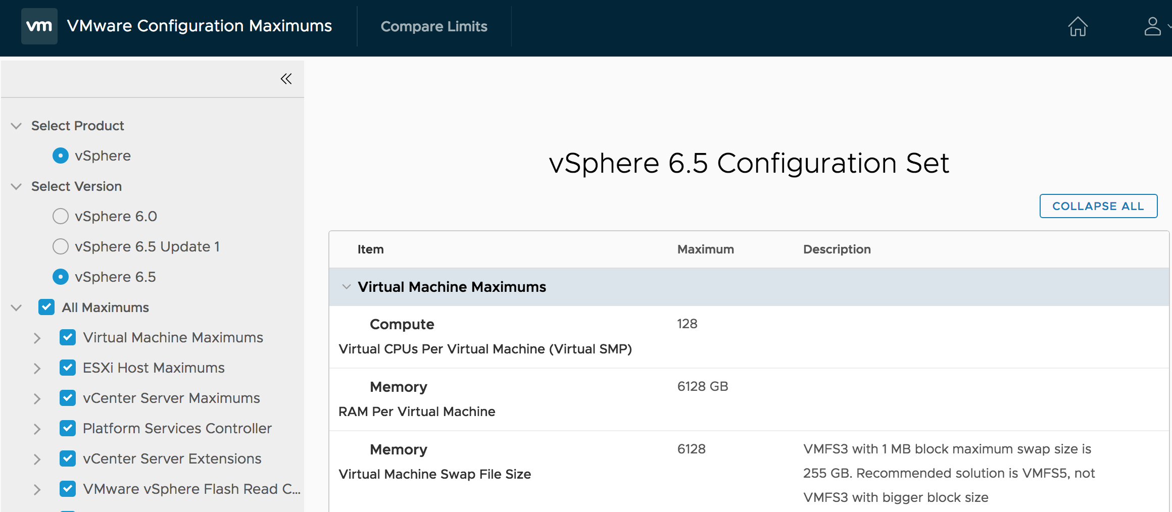
Task: Toggle the ESXi Host Maximums checkbox
Action: click(x=68, y=368)
